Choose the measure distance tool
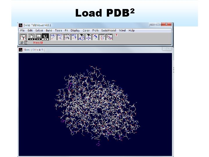209x157 pixels. (53, 37)
